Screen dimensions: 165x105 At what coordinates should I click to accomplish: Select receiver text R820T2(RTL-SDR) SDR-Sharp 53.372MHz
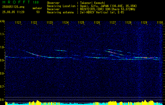[x=108, y=9]
